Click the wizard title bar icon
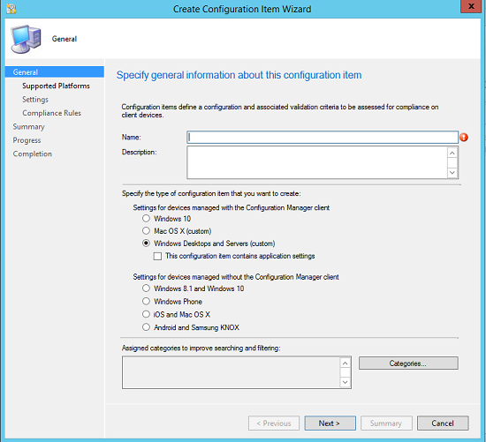Viewport: 486px width, 442px height. (11, 9)
